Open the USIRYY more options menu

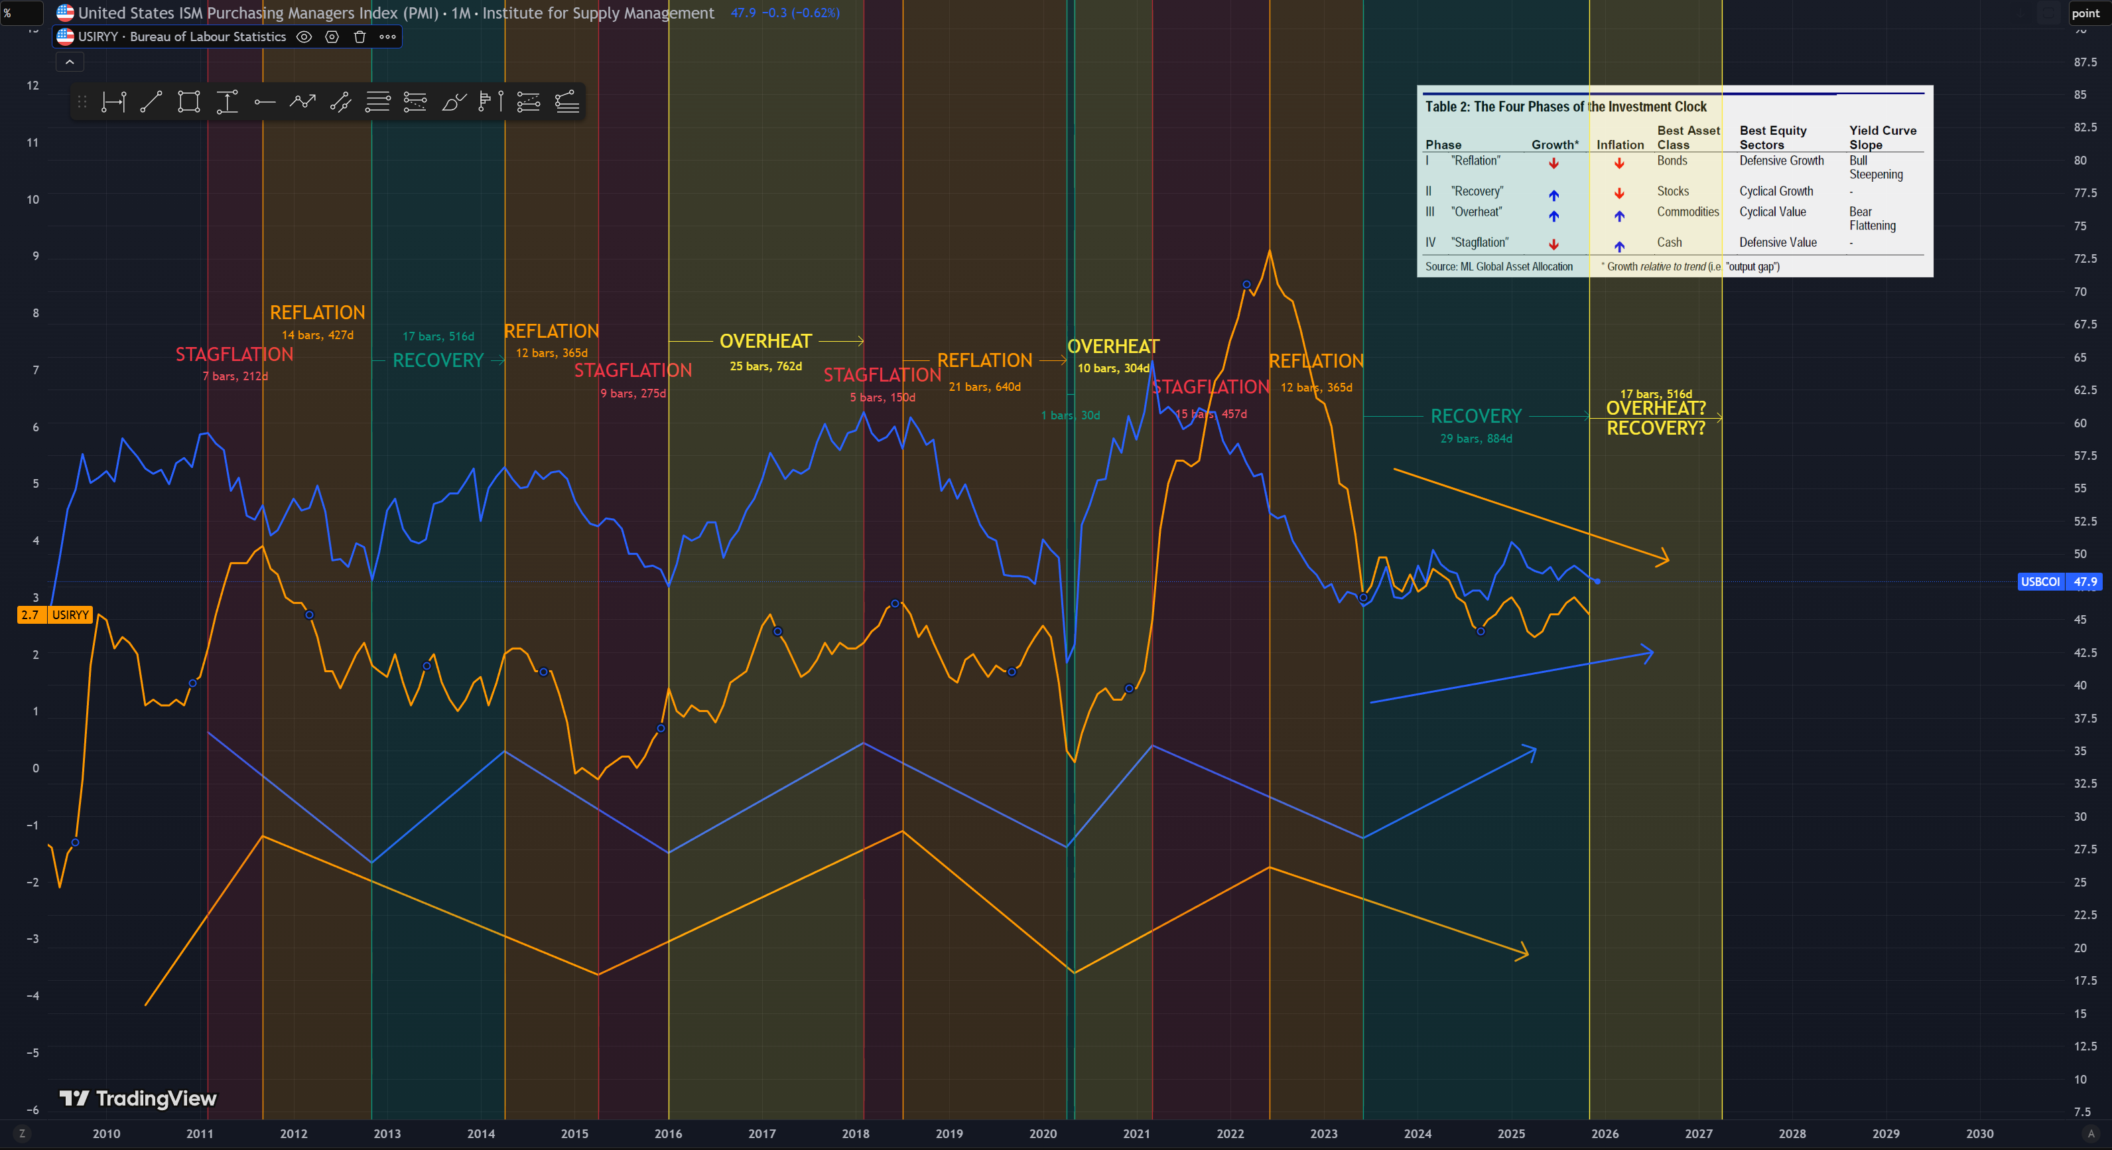point(388,37)
